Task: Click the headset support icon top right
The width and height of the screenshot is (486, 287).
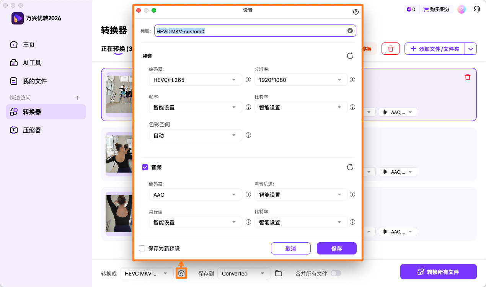Action: (x=476, y=9)
